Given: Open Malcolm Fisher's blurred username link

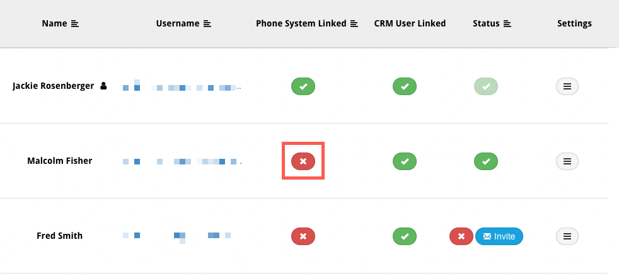Looking at the screenshot, I should [x=182, y=161].
